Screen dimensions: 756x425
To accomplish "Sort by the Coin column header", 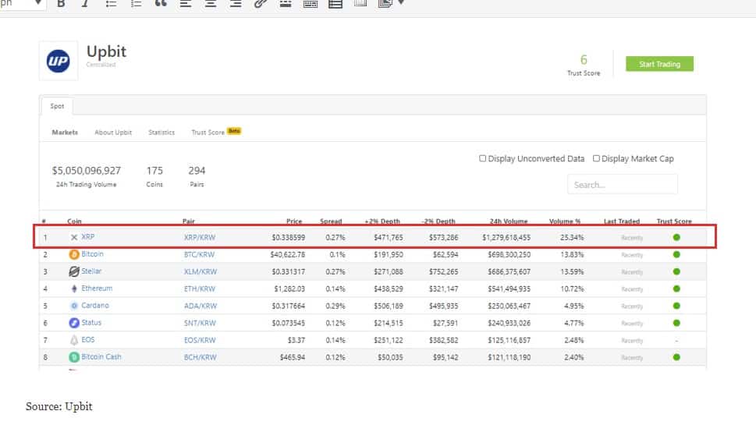I will click(x=74, y=221).
